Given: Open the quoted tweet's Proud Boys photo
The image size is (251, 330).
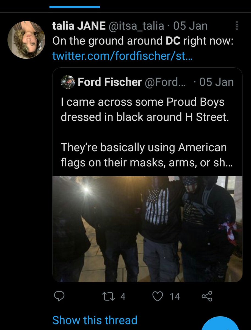Looking at the screenshot, I should pyautogui.click(x=147, y=229).
